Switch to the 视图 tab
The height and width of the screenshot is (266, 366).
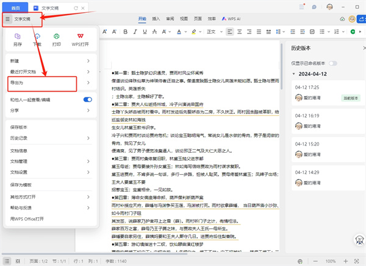184,19
